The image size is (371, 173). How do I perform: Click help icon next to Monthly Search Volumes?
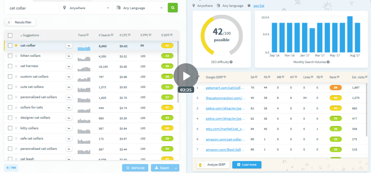tap(328, 62)
